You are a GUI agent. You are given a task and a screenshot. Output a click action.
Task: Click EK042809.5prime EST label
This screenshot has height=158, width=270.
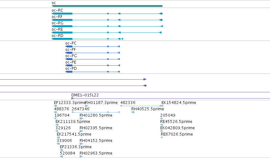tap(177, 128)
